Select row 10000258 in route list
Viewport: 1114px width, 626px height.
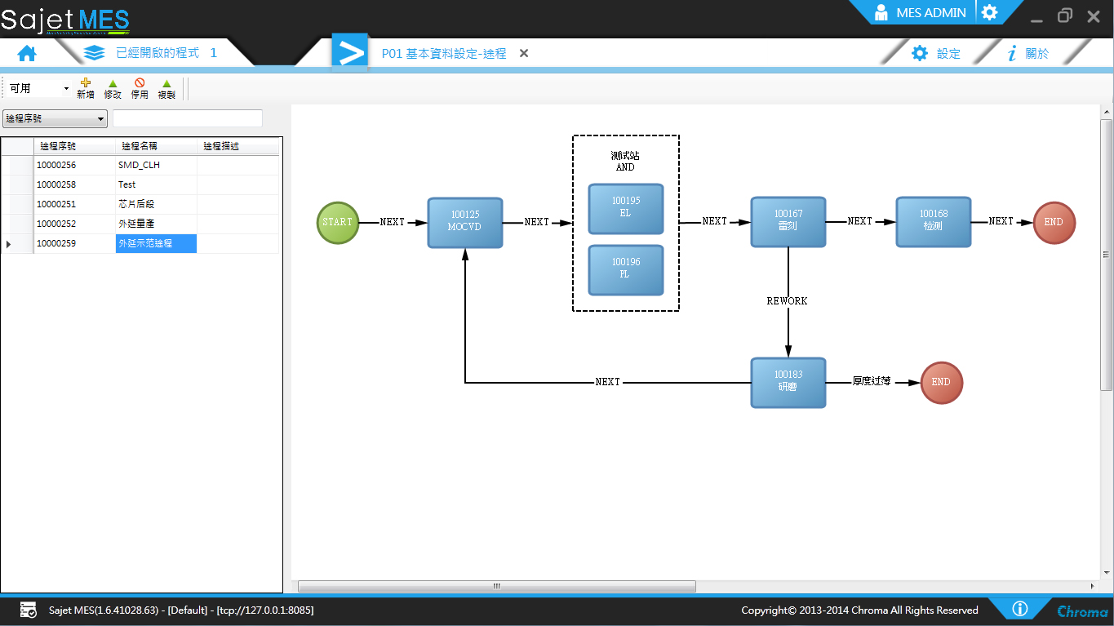[x=140, y=184]
